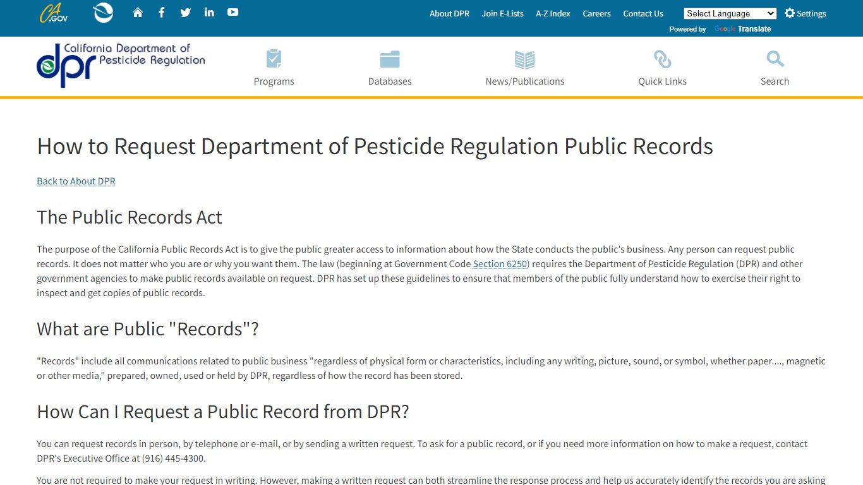Screen dimensions: 863x485
Task: Click the Settings text label
Action: 812,14
